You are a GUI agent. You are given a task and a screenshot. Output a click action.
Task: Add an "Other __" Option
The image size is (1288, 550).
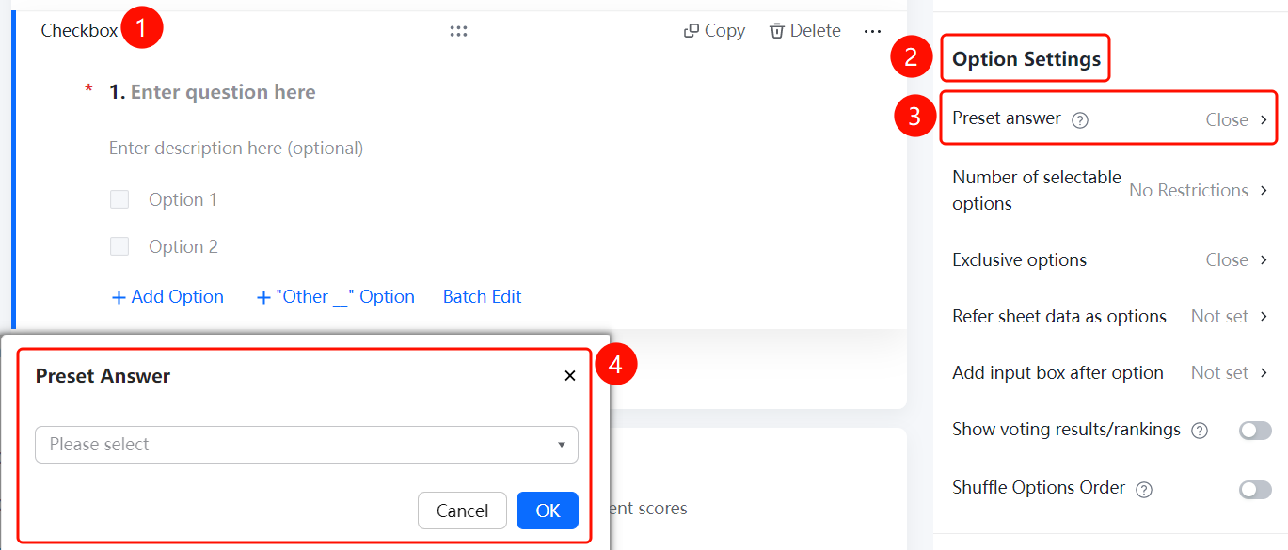pyautogui.click(x=336, y=297)
